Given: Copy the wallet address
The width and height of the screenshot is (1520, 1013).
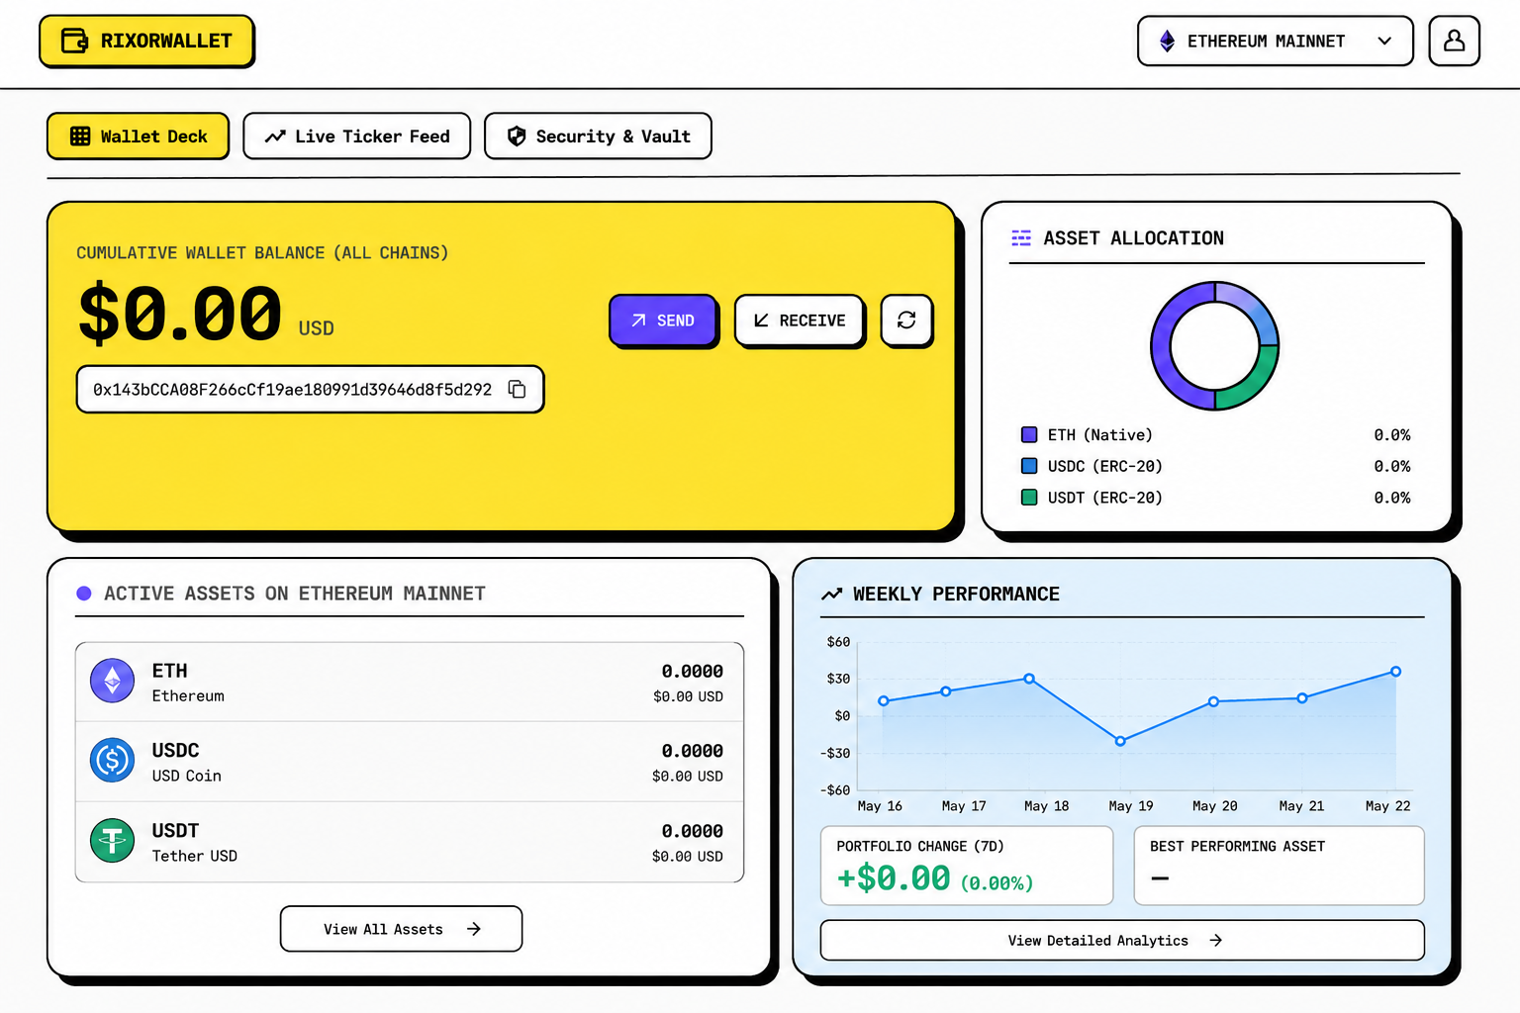Looking at the screenshot, I should (x=517, y=389).
